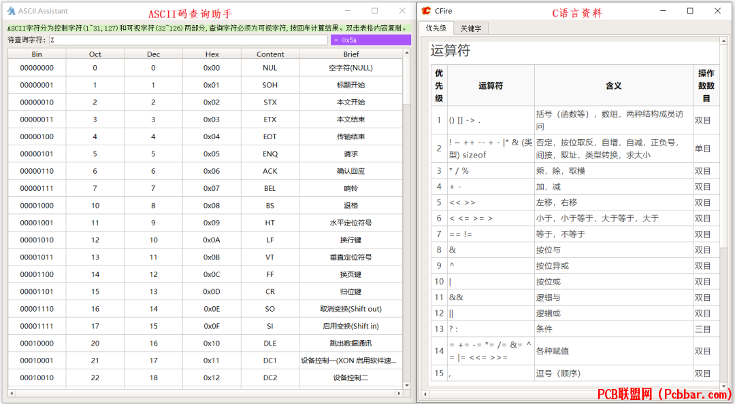The width and height of the screenshot is (735, 404).
Task: Click the << >> operator cell
Action: [x=491, y=202]
